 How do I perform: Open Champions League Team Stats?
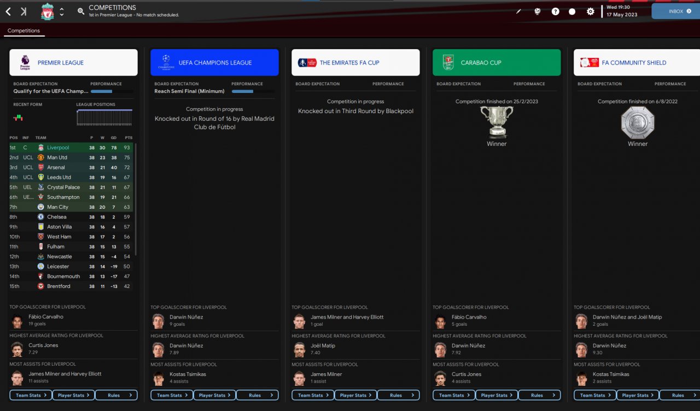[172, 395]
